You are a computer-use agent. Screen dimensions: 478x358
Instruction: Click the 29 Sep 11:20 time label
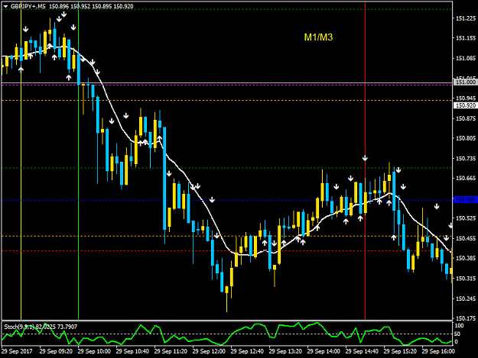click(171, 351)
